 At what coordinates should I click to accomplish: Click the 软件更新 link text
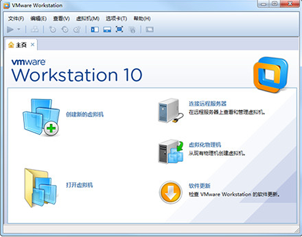[200, 186]
